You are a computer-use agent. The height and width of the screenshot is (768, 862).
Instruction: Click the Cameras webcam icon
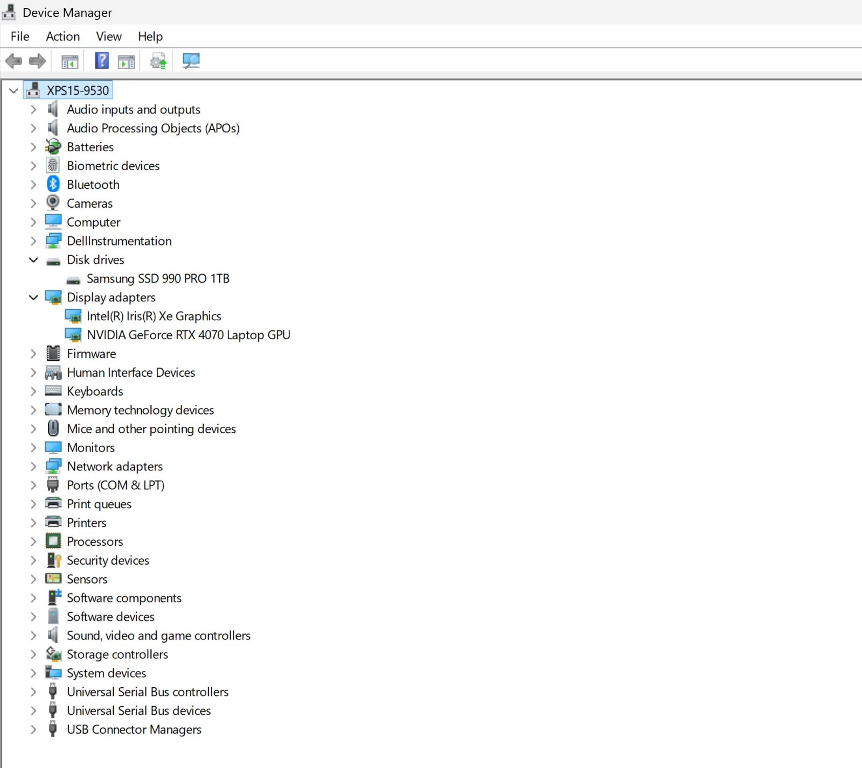click(x=53, y=203)
